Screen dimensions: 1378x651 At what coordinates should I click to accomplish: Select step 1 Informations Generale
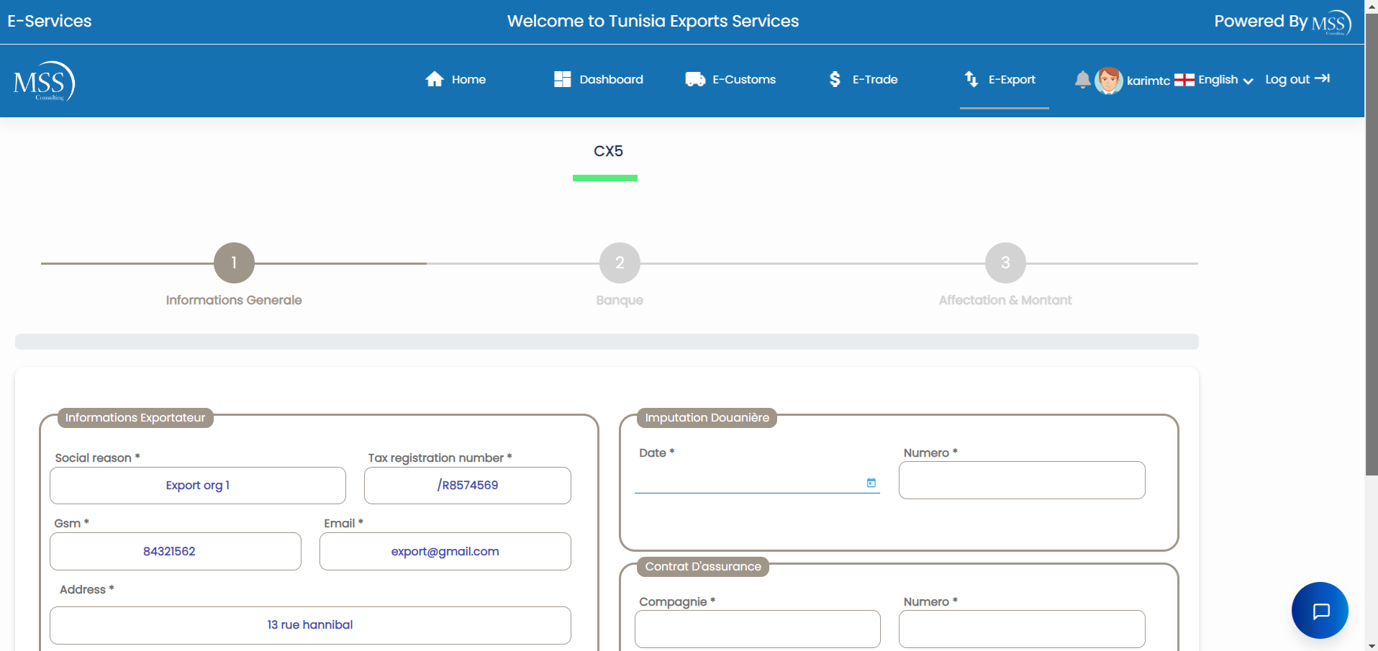234,263
